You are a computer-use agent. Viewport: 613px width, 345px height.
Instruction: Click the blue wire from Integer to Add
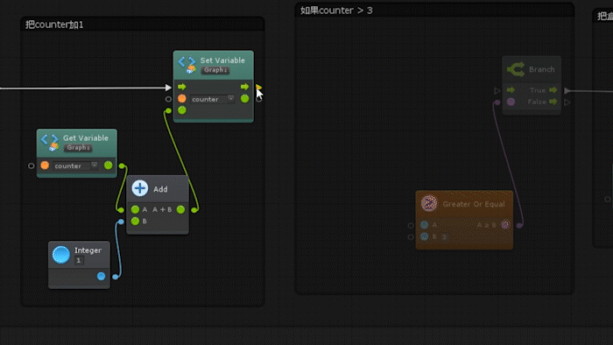click(x=118, y=249)
